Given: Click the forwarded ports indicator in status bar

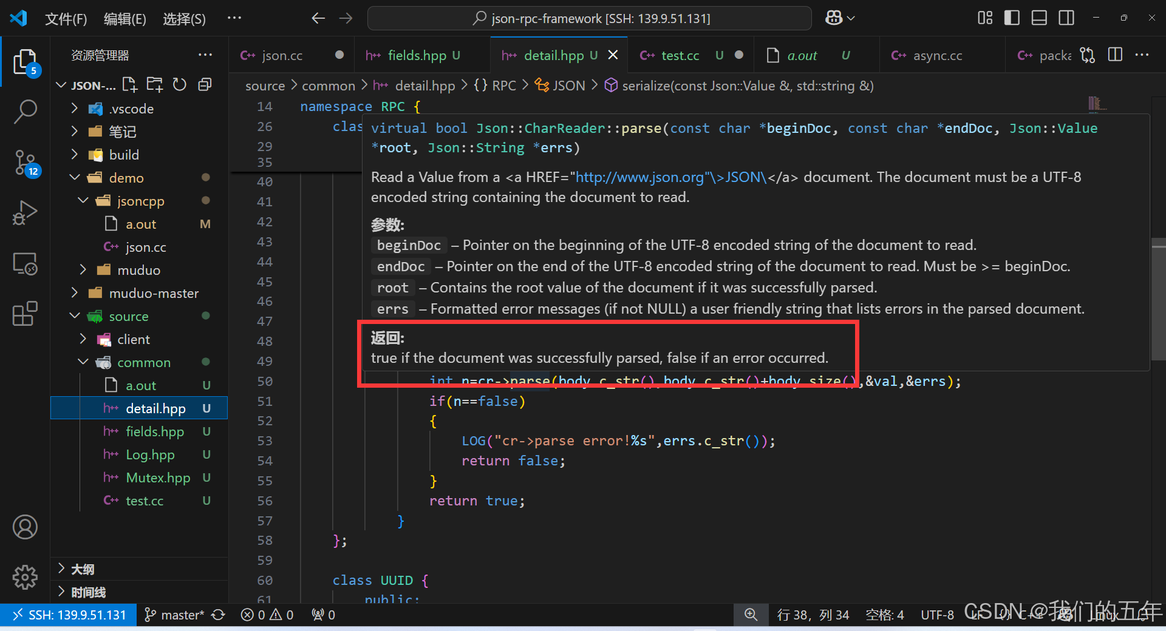Looking at the screenshot, I should pyautogui.click(x=323, y=615).
